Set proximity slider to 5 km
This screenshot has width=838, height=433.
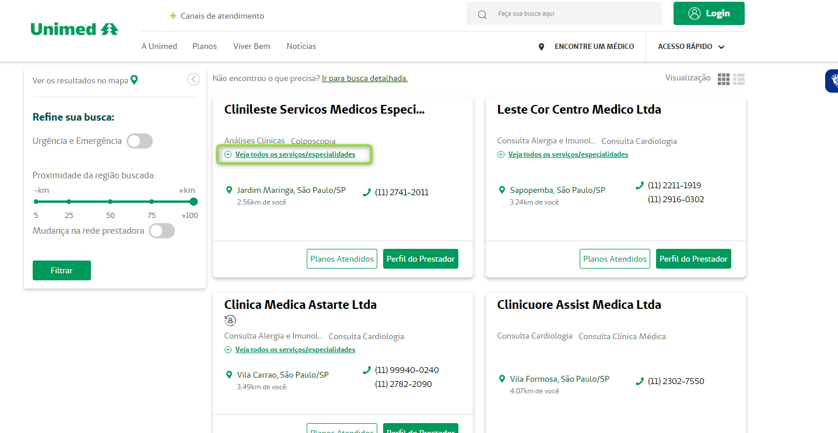(36, 202)
